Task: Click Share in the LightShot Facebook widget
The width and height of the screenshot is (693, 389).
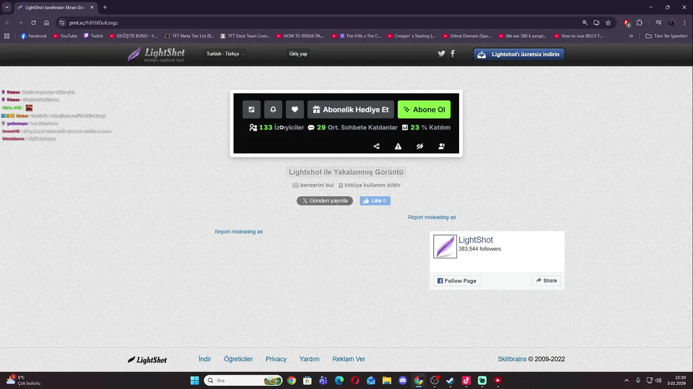Action: 546,280
